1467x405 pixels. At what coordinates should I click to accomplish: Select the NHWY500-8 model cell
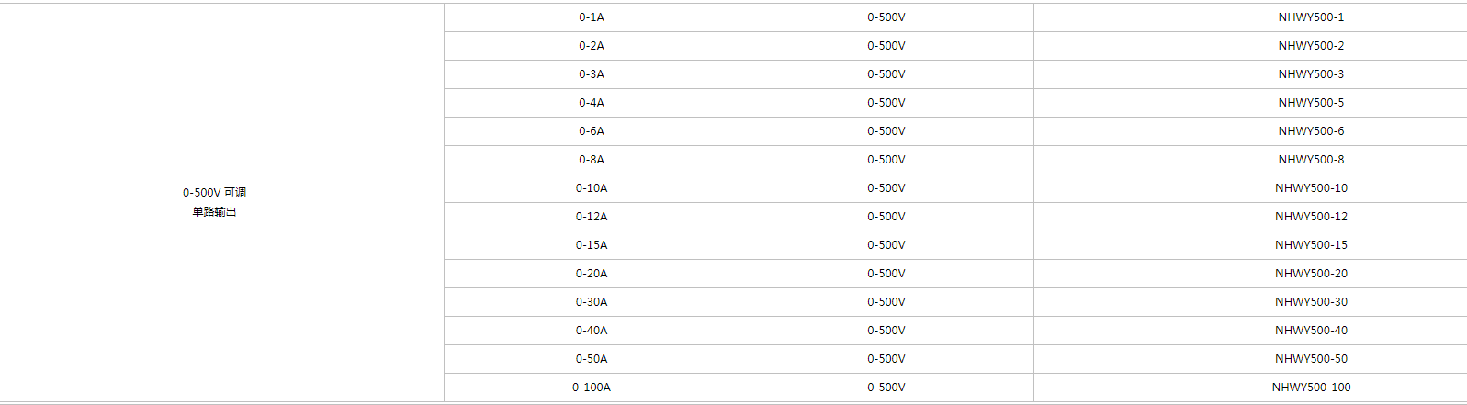tap(1311, 160)
